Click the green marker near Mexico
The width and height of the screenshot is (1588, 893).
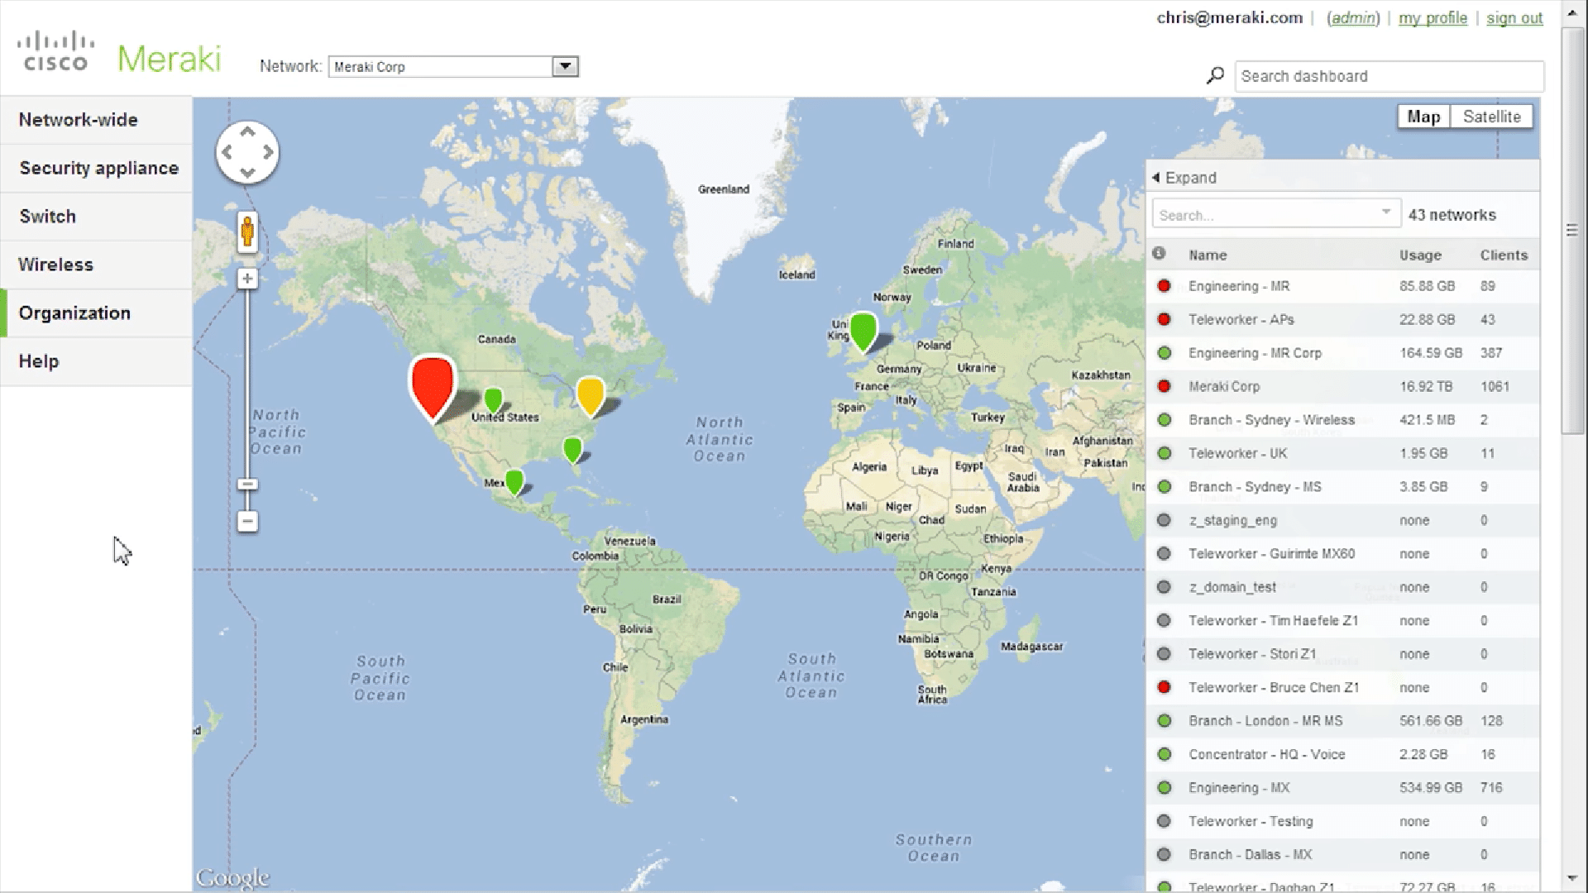point(514,481)
